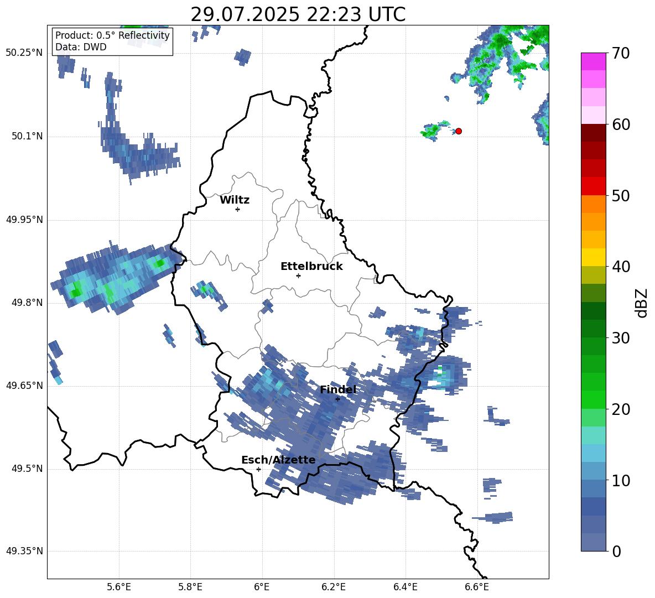Click the Ettelbruck station cross marker

[298, 275]
